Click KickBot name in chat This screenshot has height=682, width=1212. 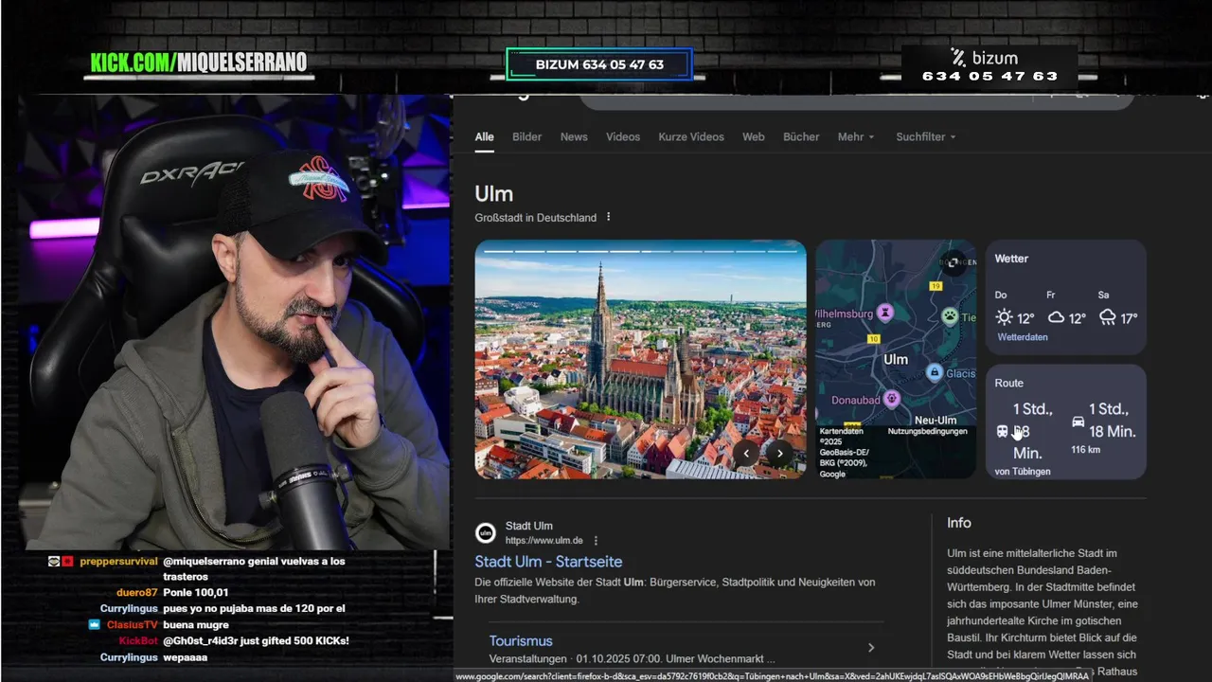click(138, 640)
